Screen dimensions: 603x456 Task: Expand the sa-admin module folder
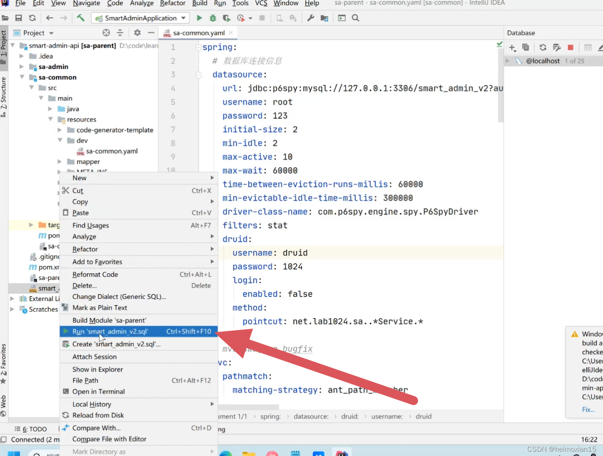22,67
